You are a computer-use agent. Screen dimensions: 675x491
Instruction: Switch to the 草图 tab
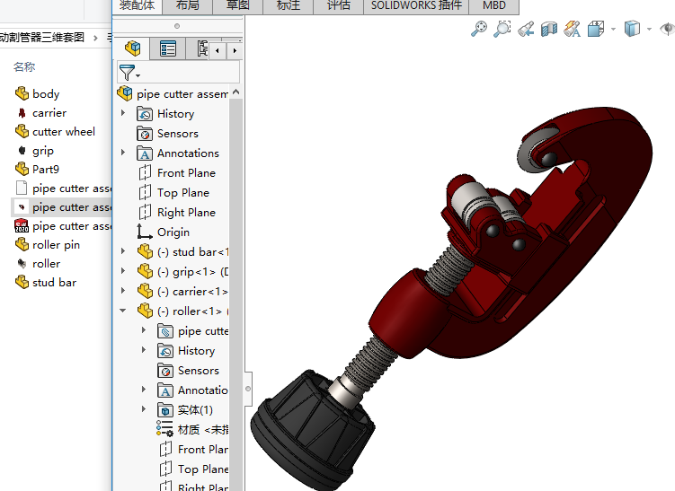[238, 5]
